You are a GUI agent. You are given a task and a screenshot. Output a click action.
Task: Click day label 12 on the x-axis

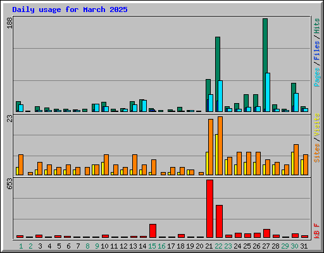tap(123, 246)
